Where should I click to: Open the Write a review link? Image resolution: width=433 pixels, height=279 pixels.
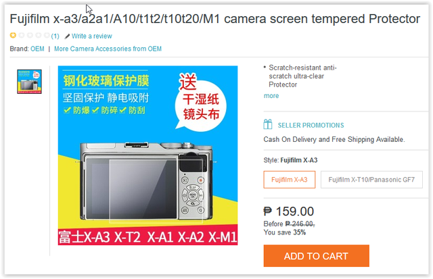coord(92,36)
